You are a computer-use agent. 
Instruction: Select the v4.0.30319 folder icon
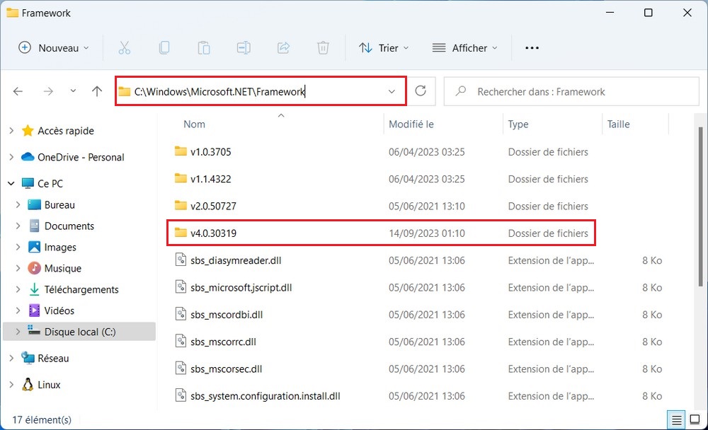[181, 233]
